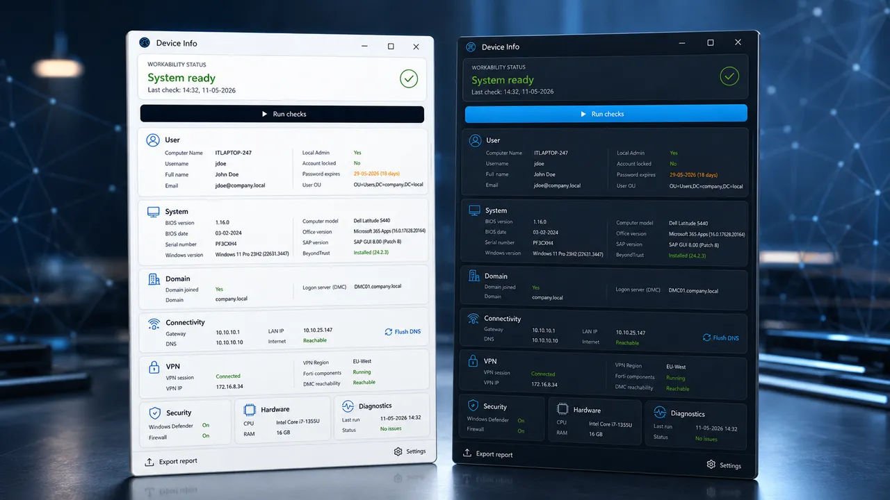
Task: Export report from the light window
Action: coord(171,461)
